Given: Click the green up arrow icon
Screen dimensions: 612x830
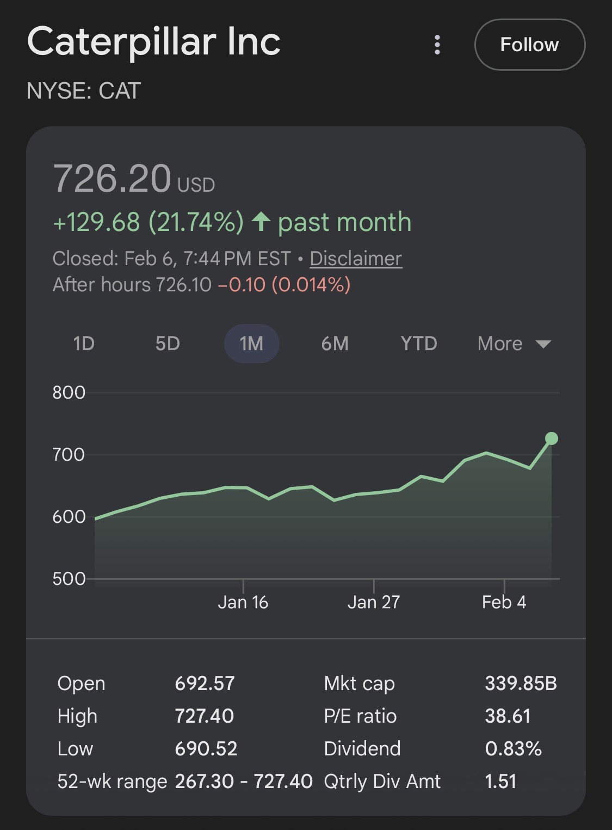Looking at the screenshot, I should [x=261, y=222].
